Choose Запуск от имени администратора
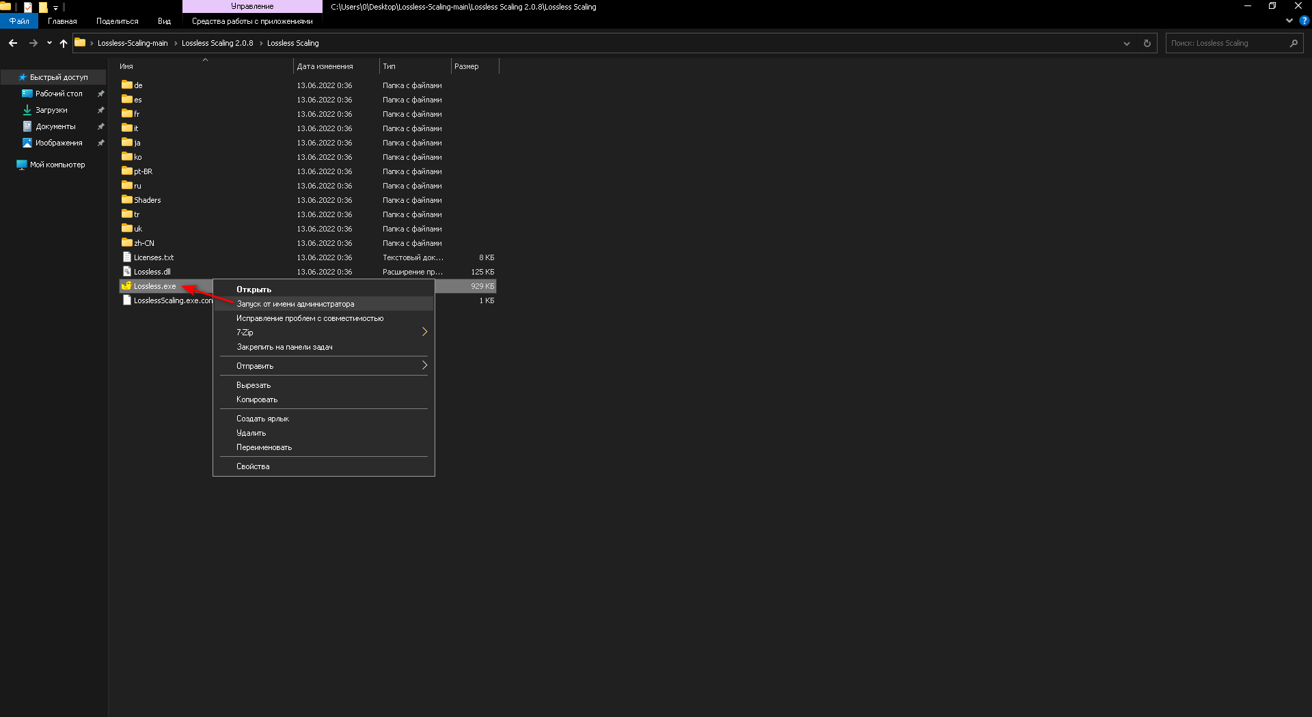 (324, 304)
